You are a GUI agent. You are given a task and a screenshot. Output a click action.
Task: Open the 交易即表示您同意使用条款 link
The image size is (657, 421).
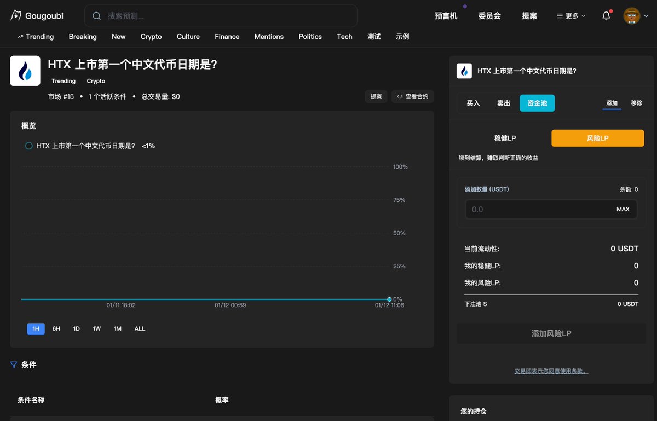[551, 371]
